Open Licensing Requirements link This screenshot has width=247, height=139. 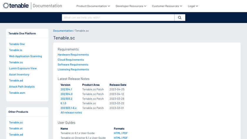point(73,69)
